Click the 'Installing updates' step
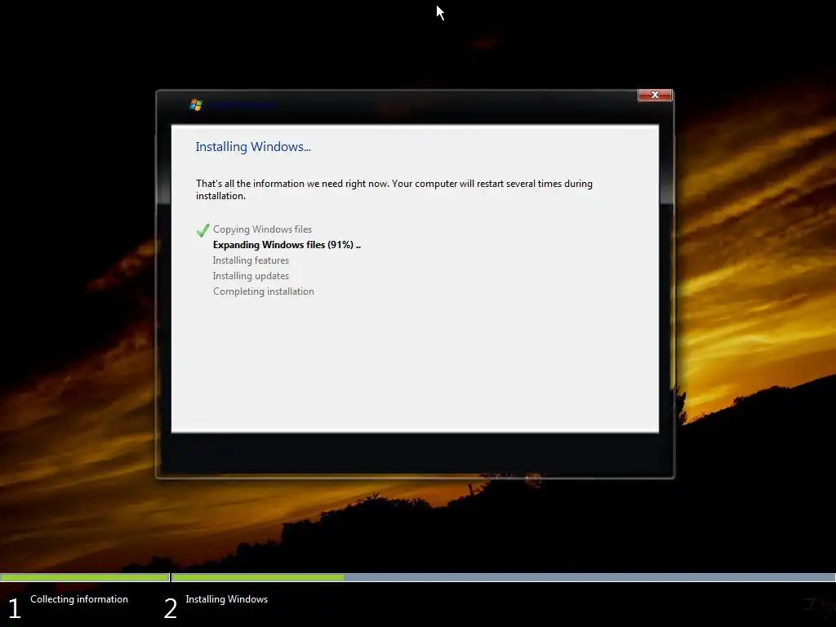The image size is (836, 627). coord(251,276)
